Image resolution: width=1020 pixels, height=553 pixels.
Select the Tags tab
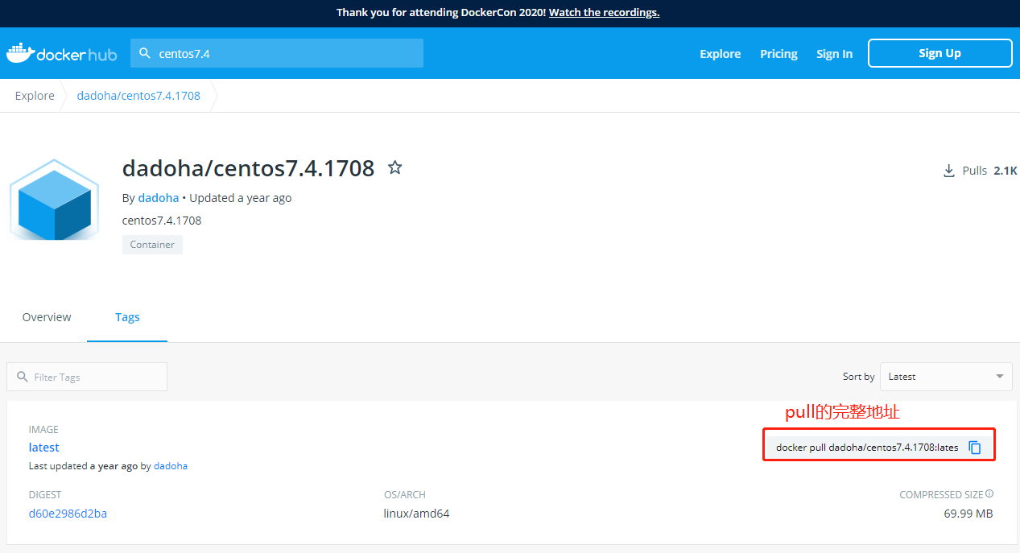127,317
